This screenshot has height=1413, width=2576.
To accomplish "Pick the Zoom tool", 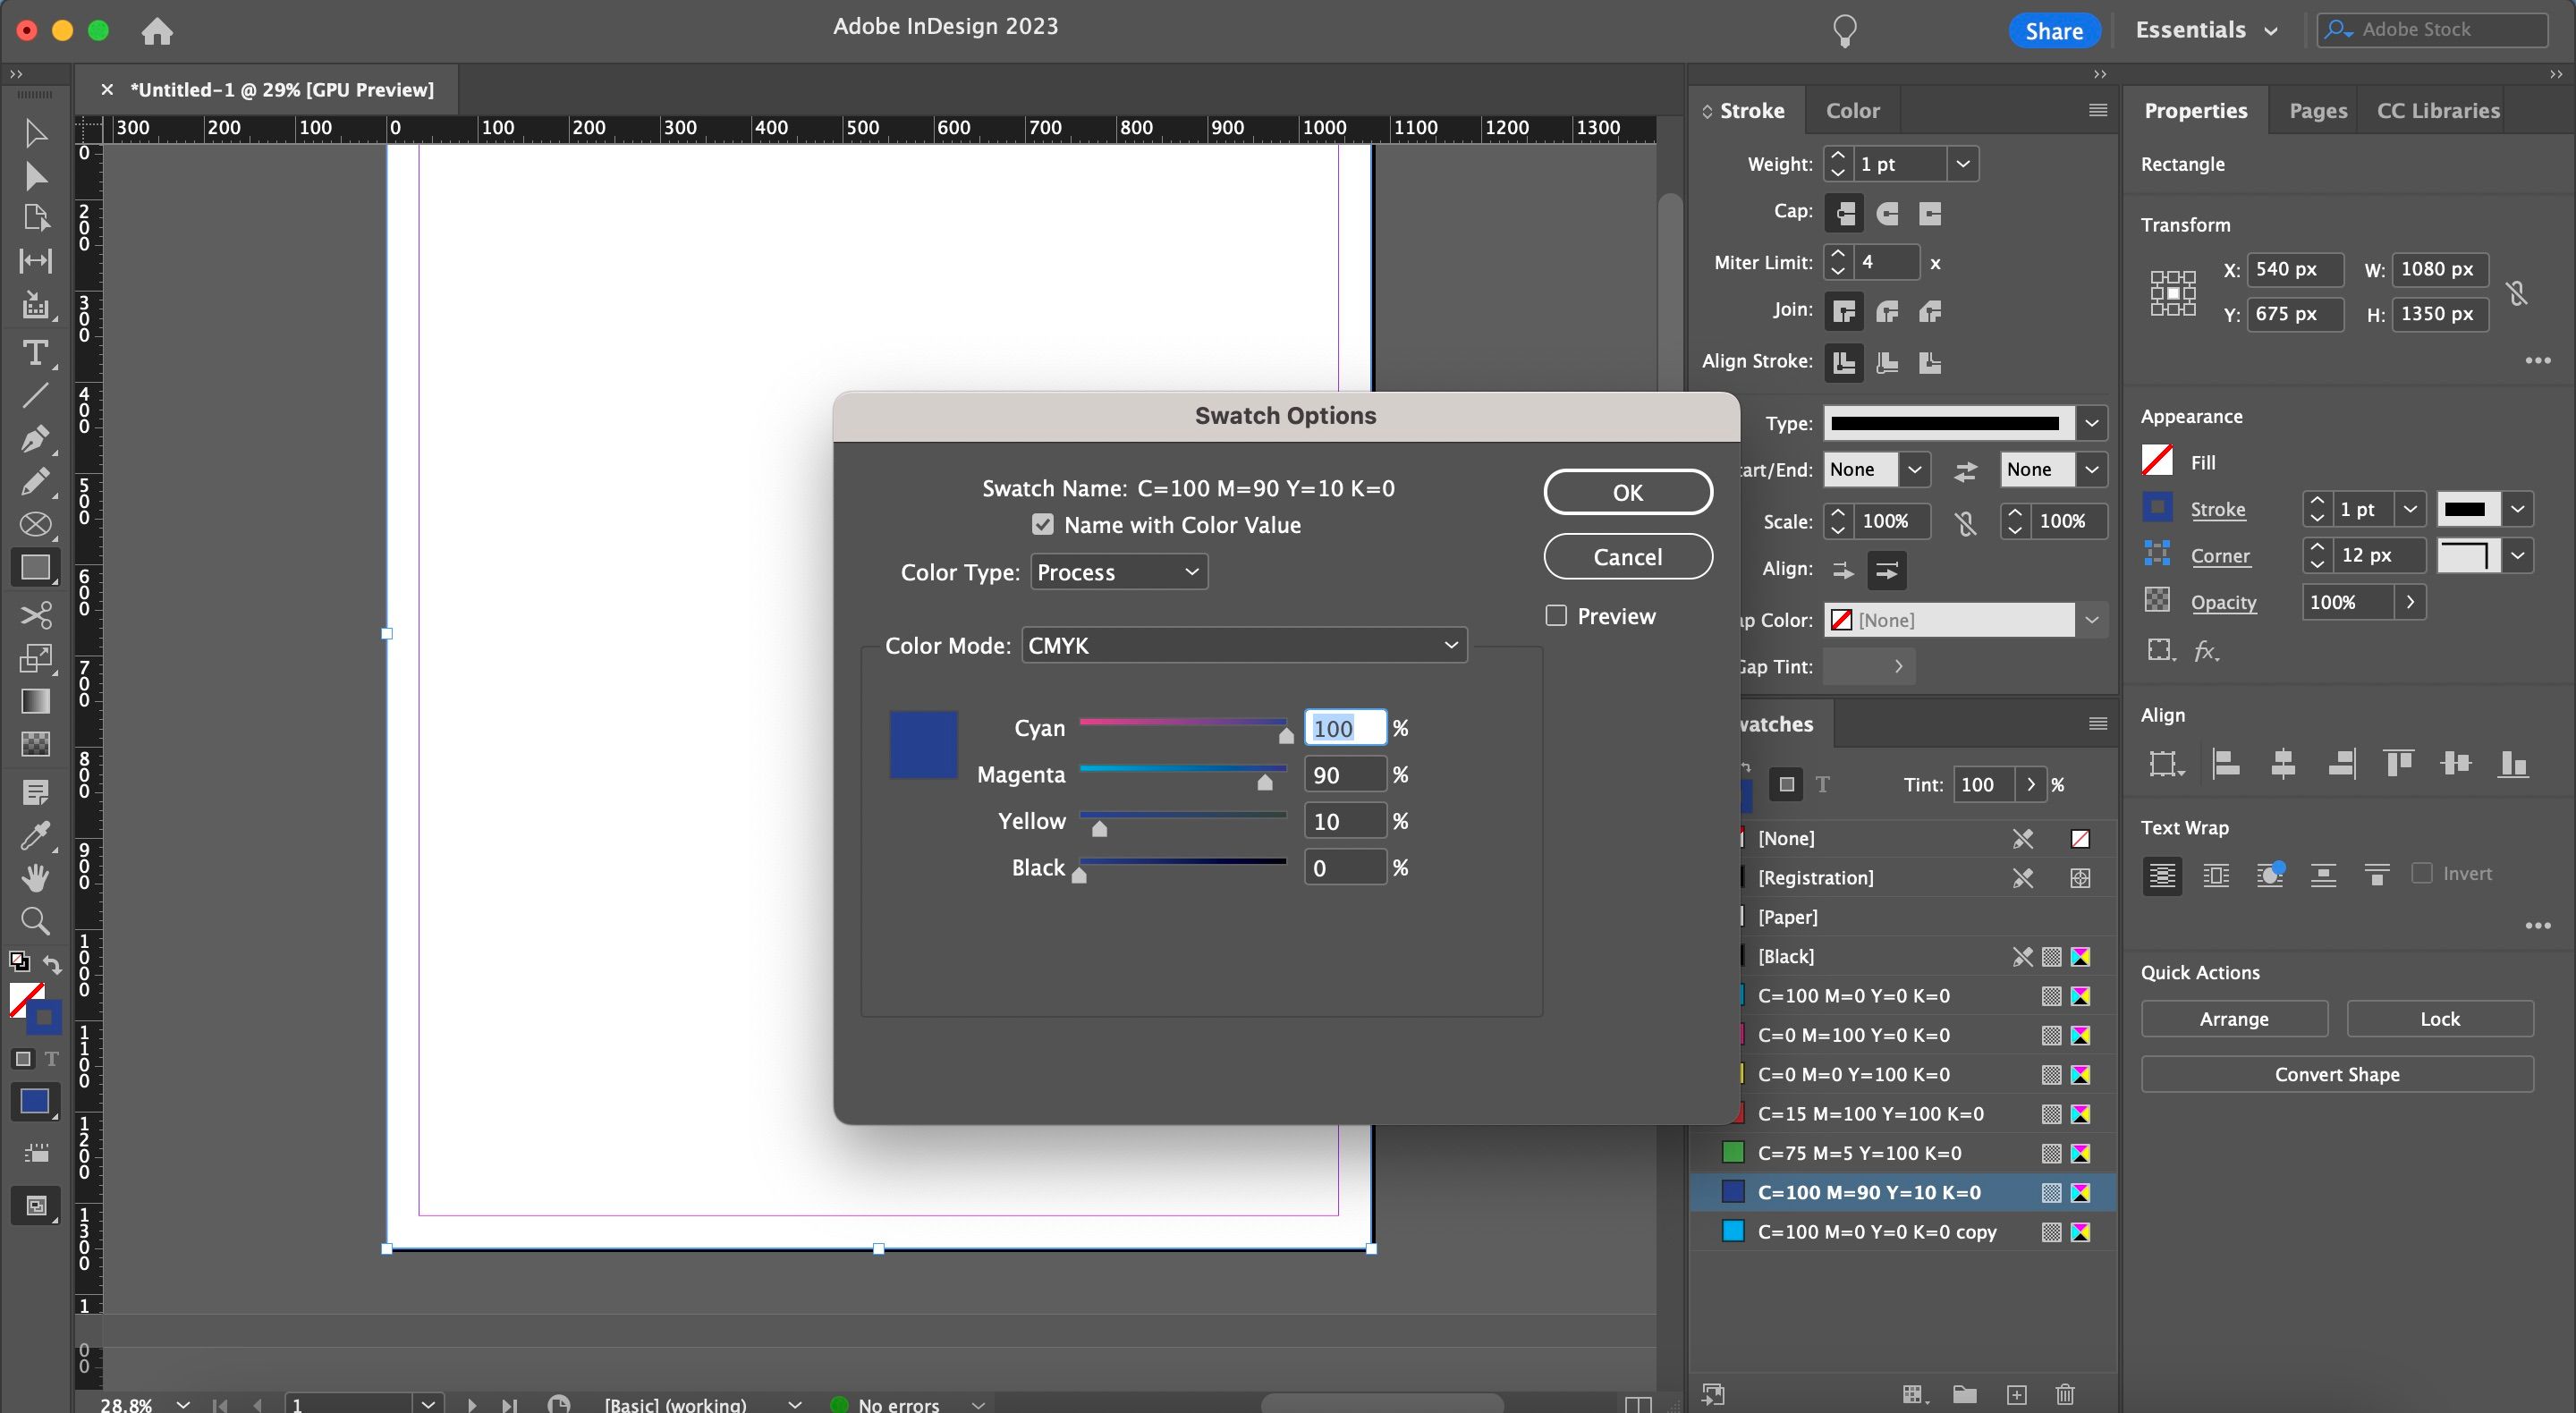I will tap(36, 920).
